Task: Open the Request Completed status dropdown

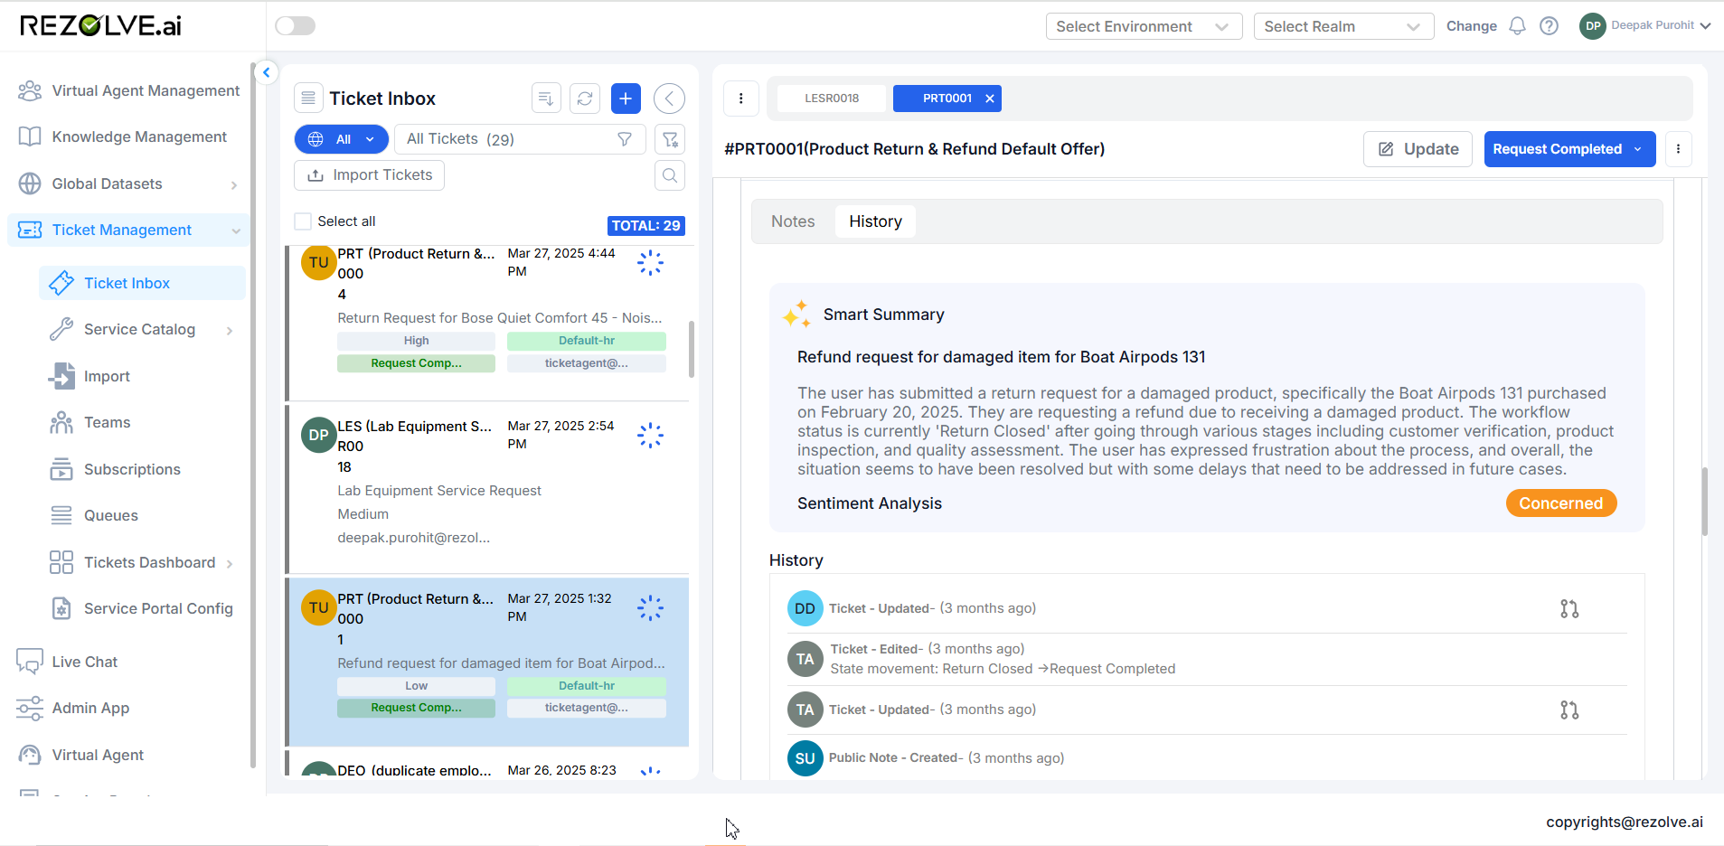Action: point(1569,149)
